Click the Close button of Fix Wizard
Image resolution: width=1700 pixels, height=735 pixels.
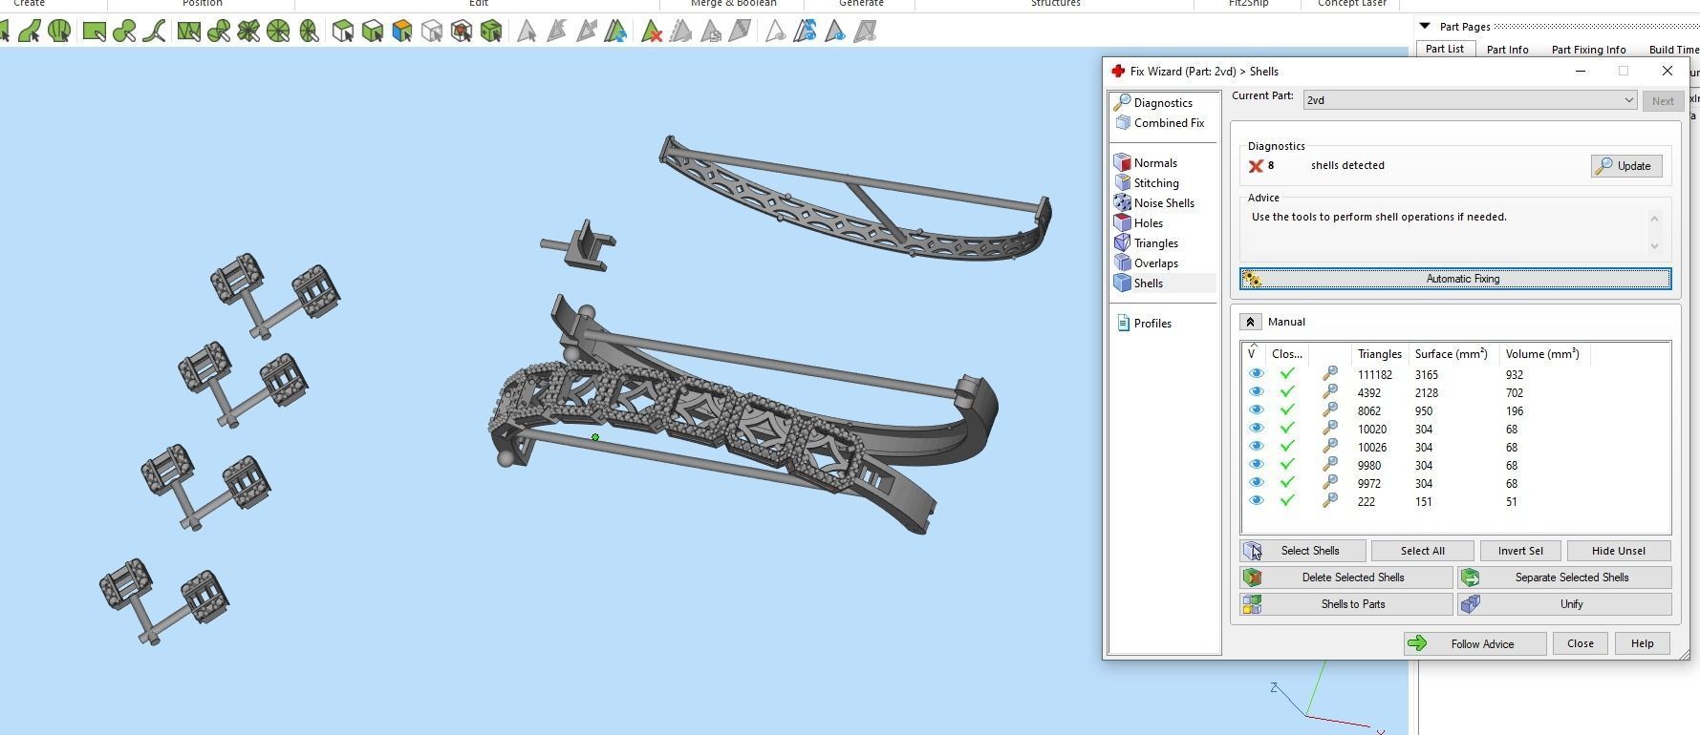[x=1580, y=643]
